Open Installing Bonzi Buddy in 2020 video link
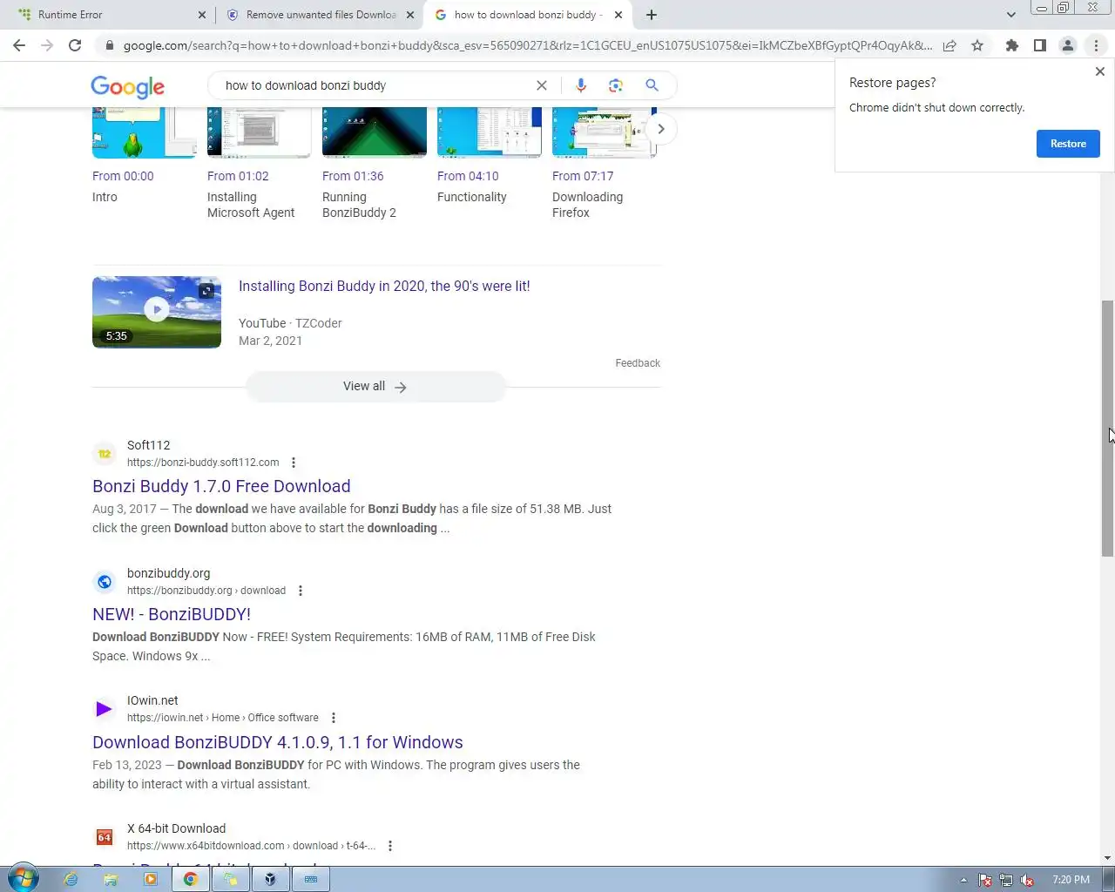The width and height of the screenshot is (1115, 892). point(384,286)
